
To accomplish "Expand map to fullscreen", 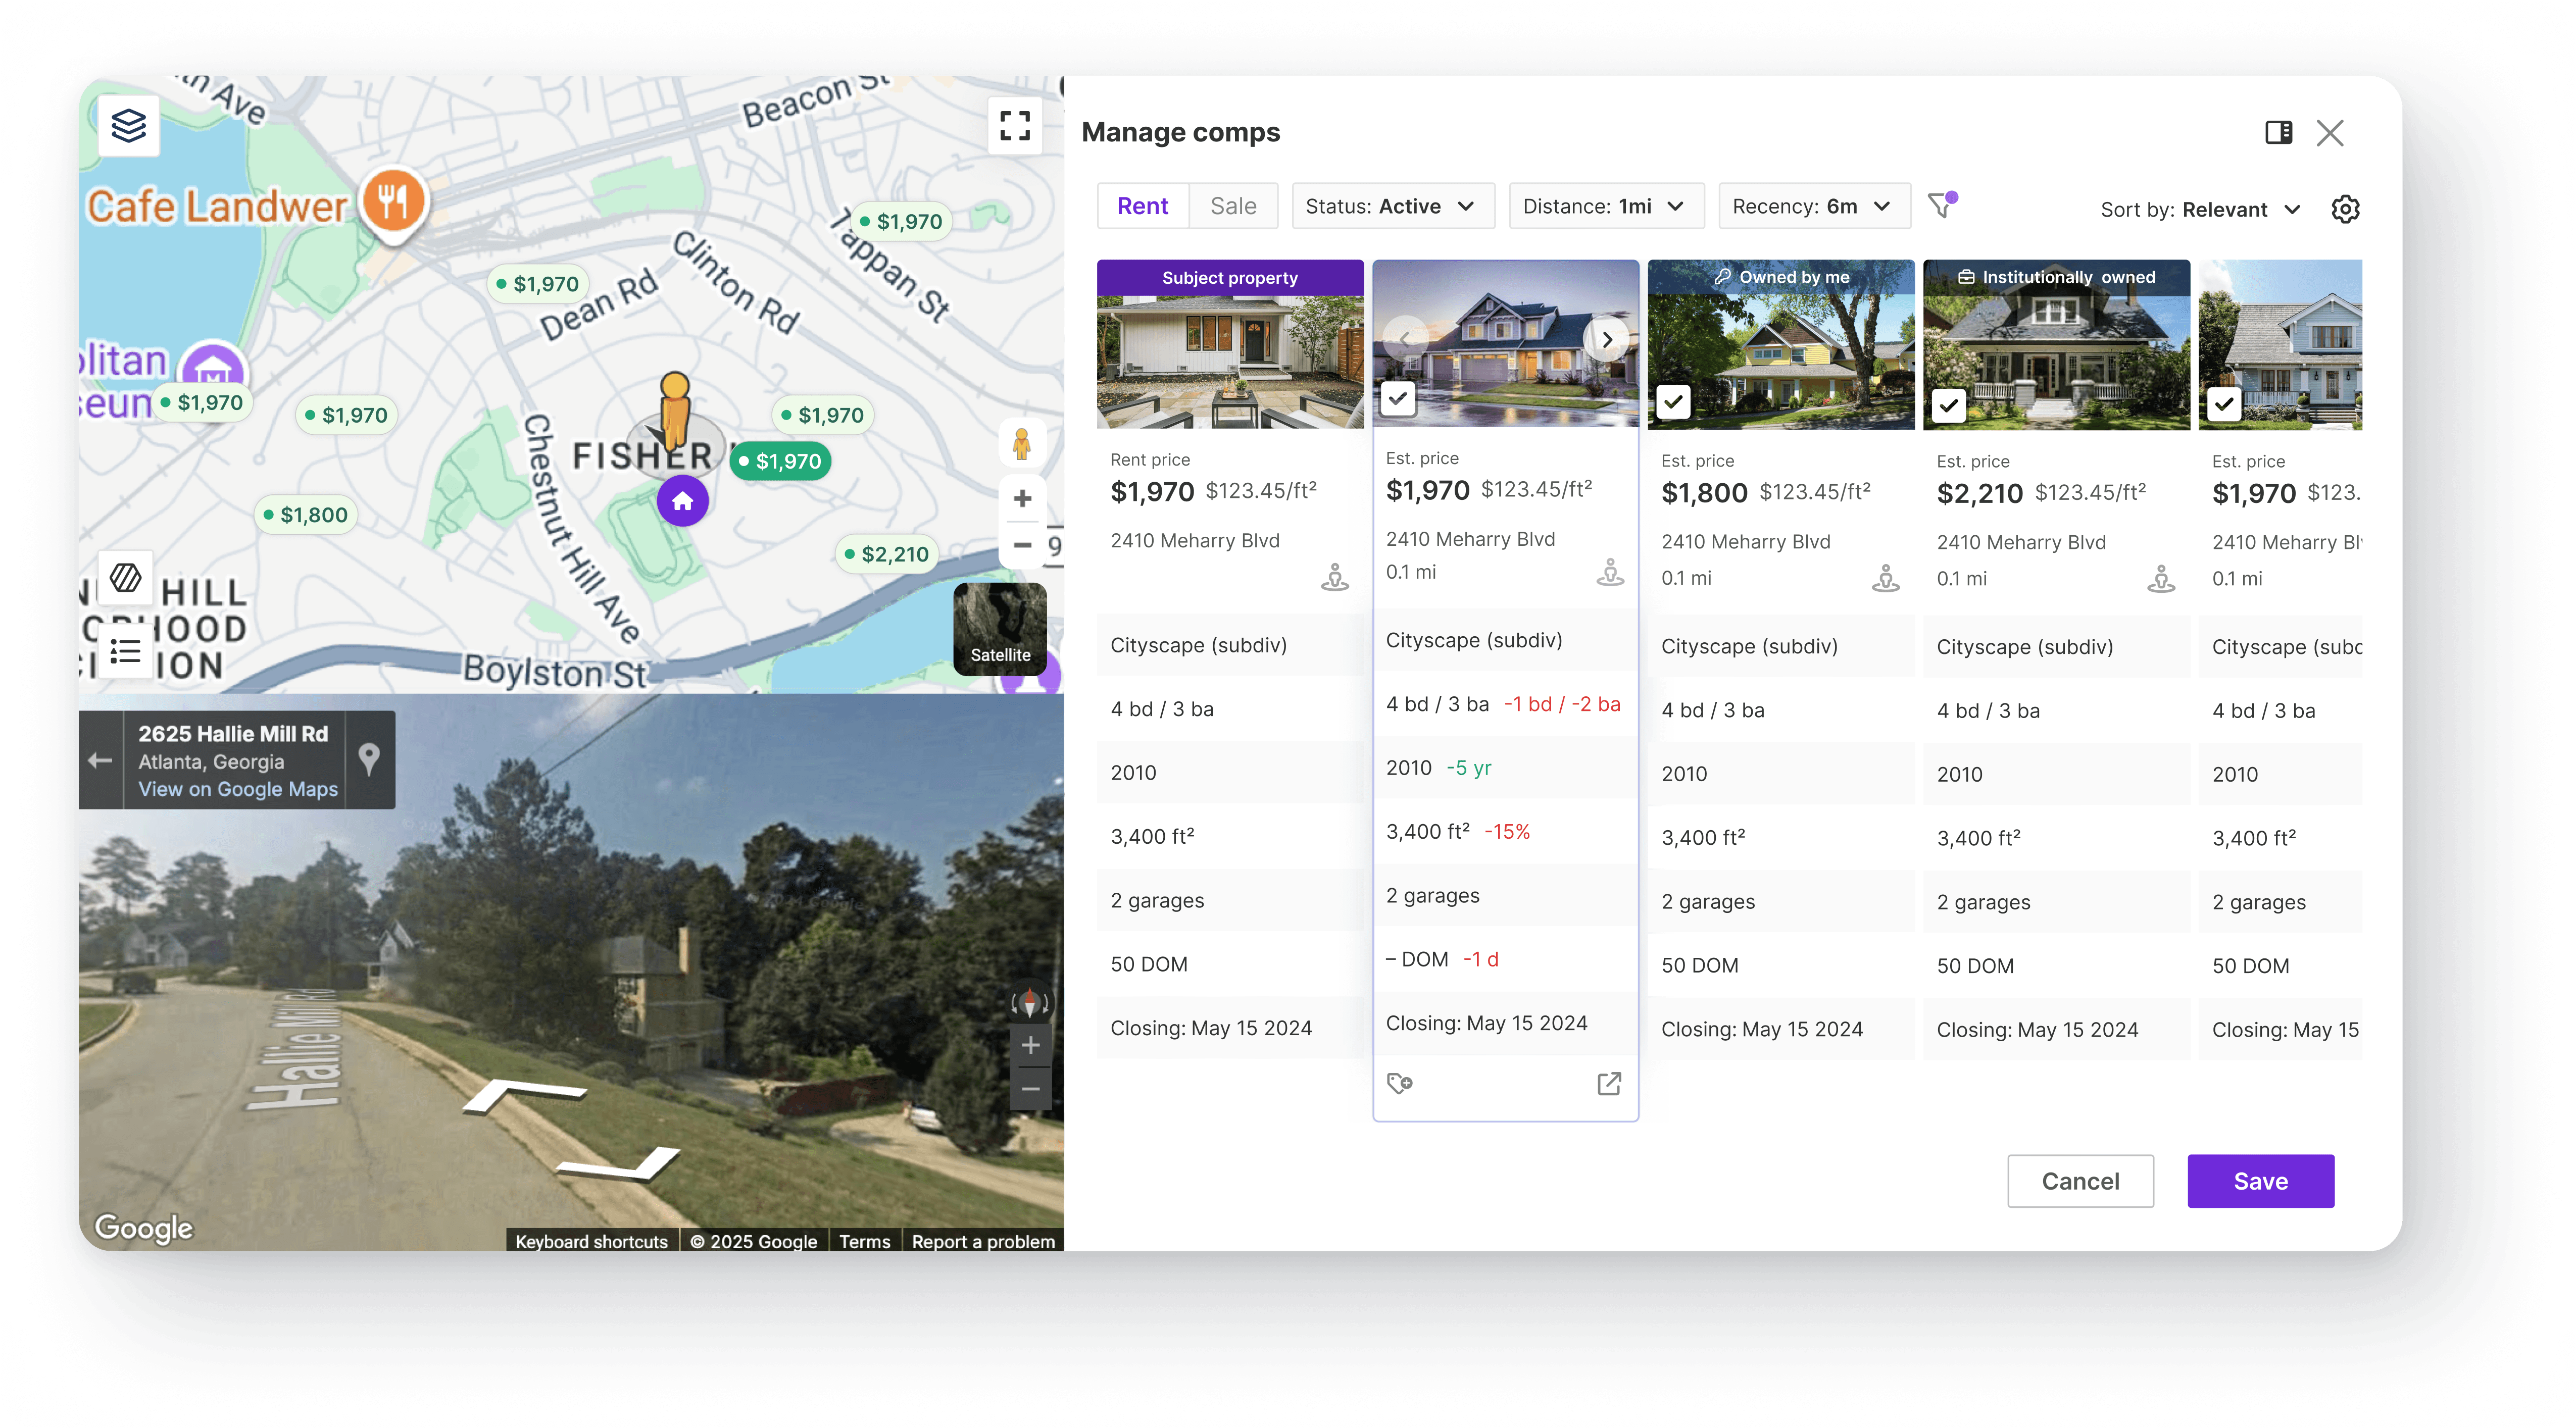I will 1014,125.
